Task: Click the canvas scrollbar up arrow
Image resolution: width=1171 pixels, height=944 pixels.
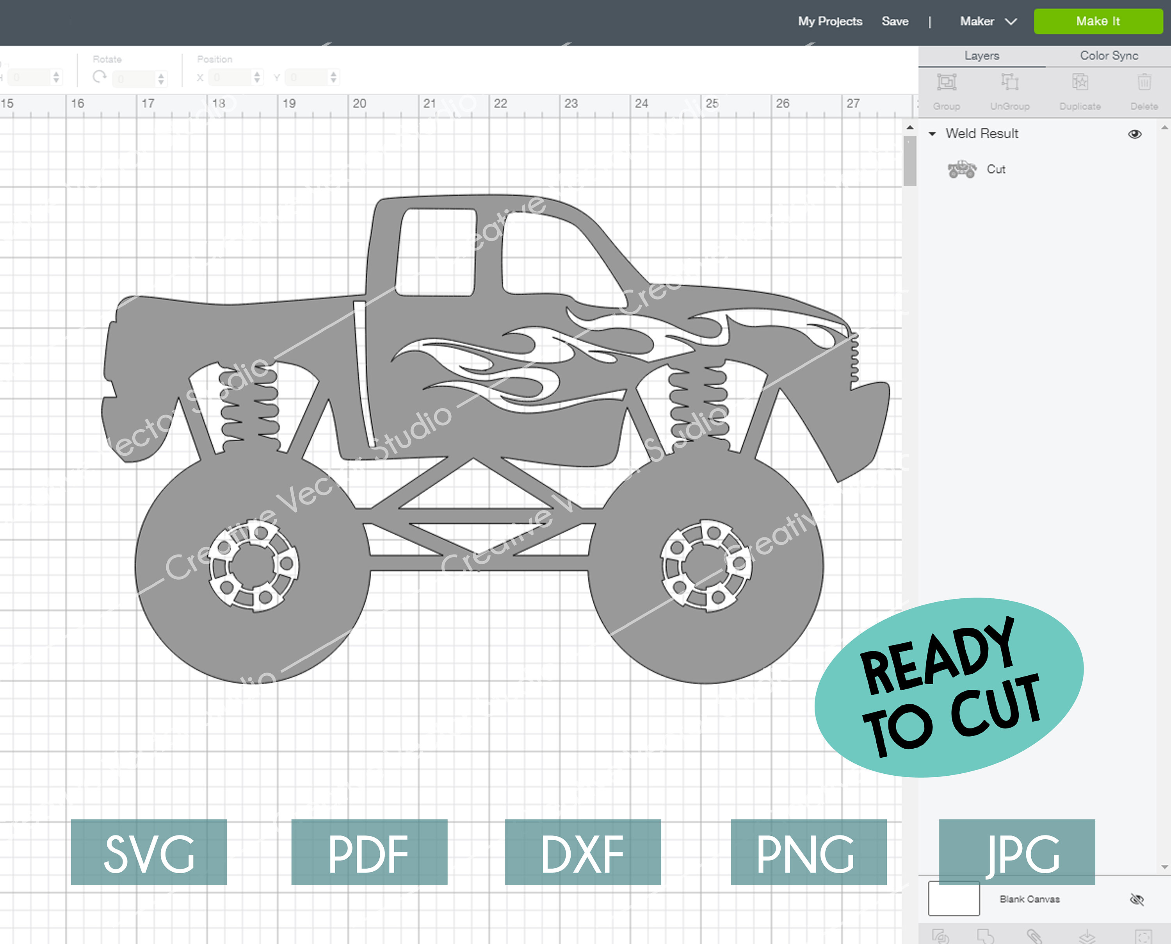Action: (x=909, y=127)
